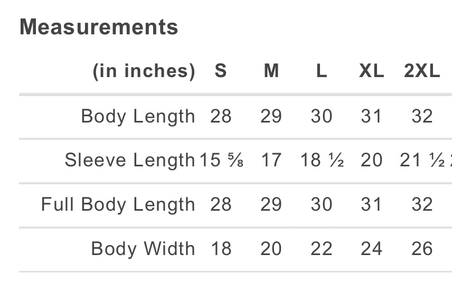Click the Body Length row label
Image resolution: width=452 pixels, height=301 pixels.
coord(138,116)
